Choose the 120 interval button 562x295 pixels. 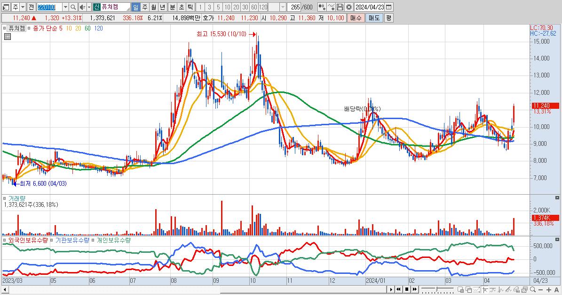(x=263, y=7)
